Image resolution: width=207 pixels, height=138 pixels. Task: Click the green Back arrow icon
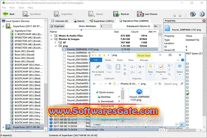5,14
